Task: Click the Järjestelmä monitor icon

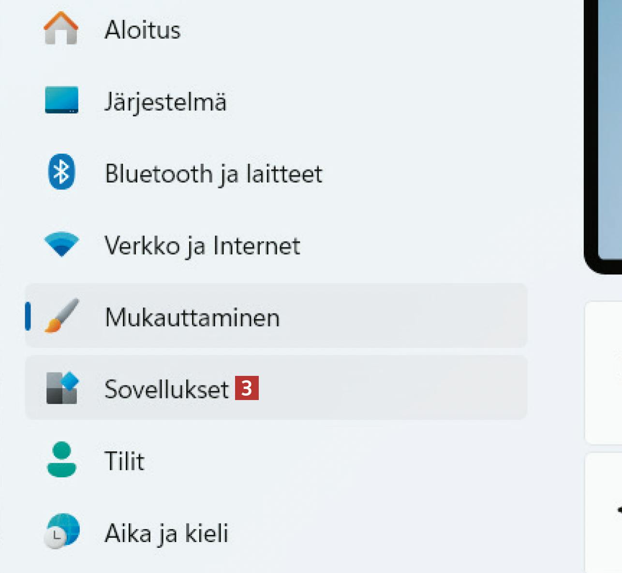Action: point(61,100)
